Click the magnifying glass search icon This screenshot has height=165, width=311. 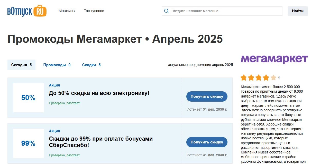166,11
